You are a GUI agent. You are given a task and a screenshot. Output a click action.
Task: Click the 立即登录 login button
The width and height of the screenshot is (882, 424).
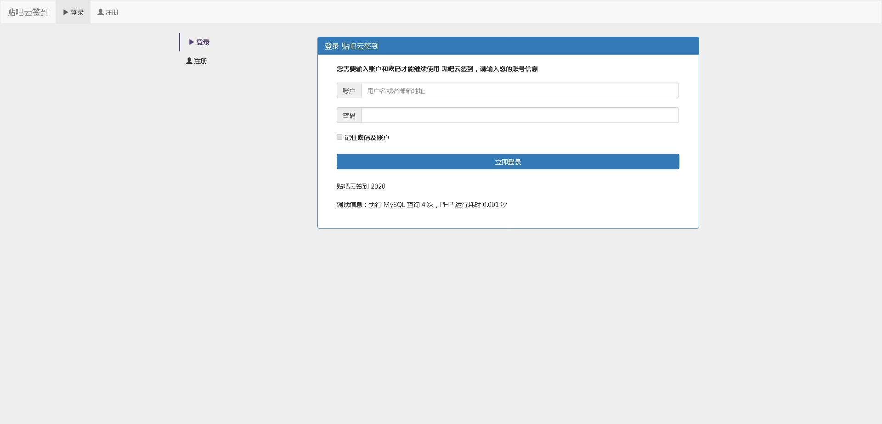[507, 161]
